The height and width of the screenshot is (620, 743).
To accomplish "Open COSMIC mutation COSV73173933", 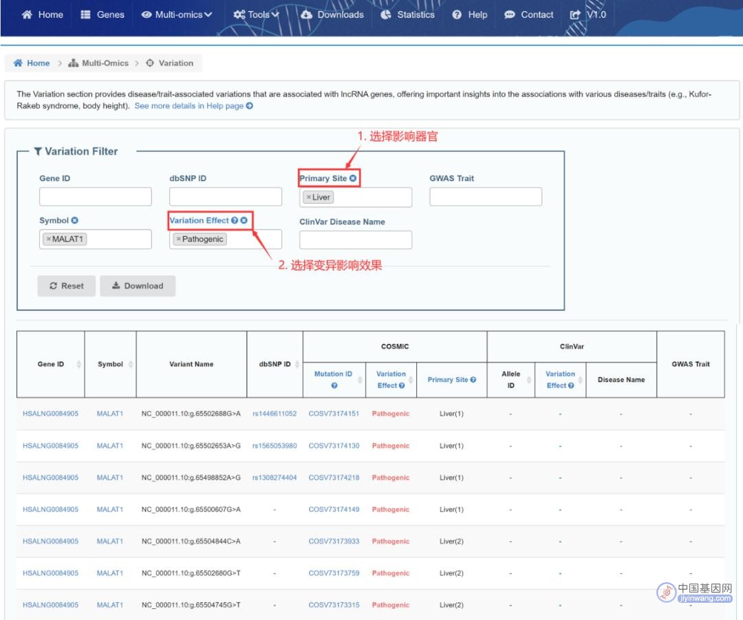I will tap(334, 542).
